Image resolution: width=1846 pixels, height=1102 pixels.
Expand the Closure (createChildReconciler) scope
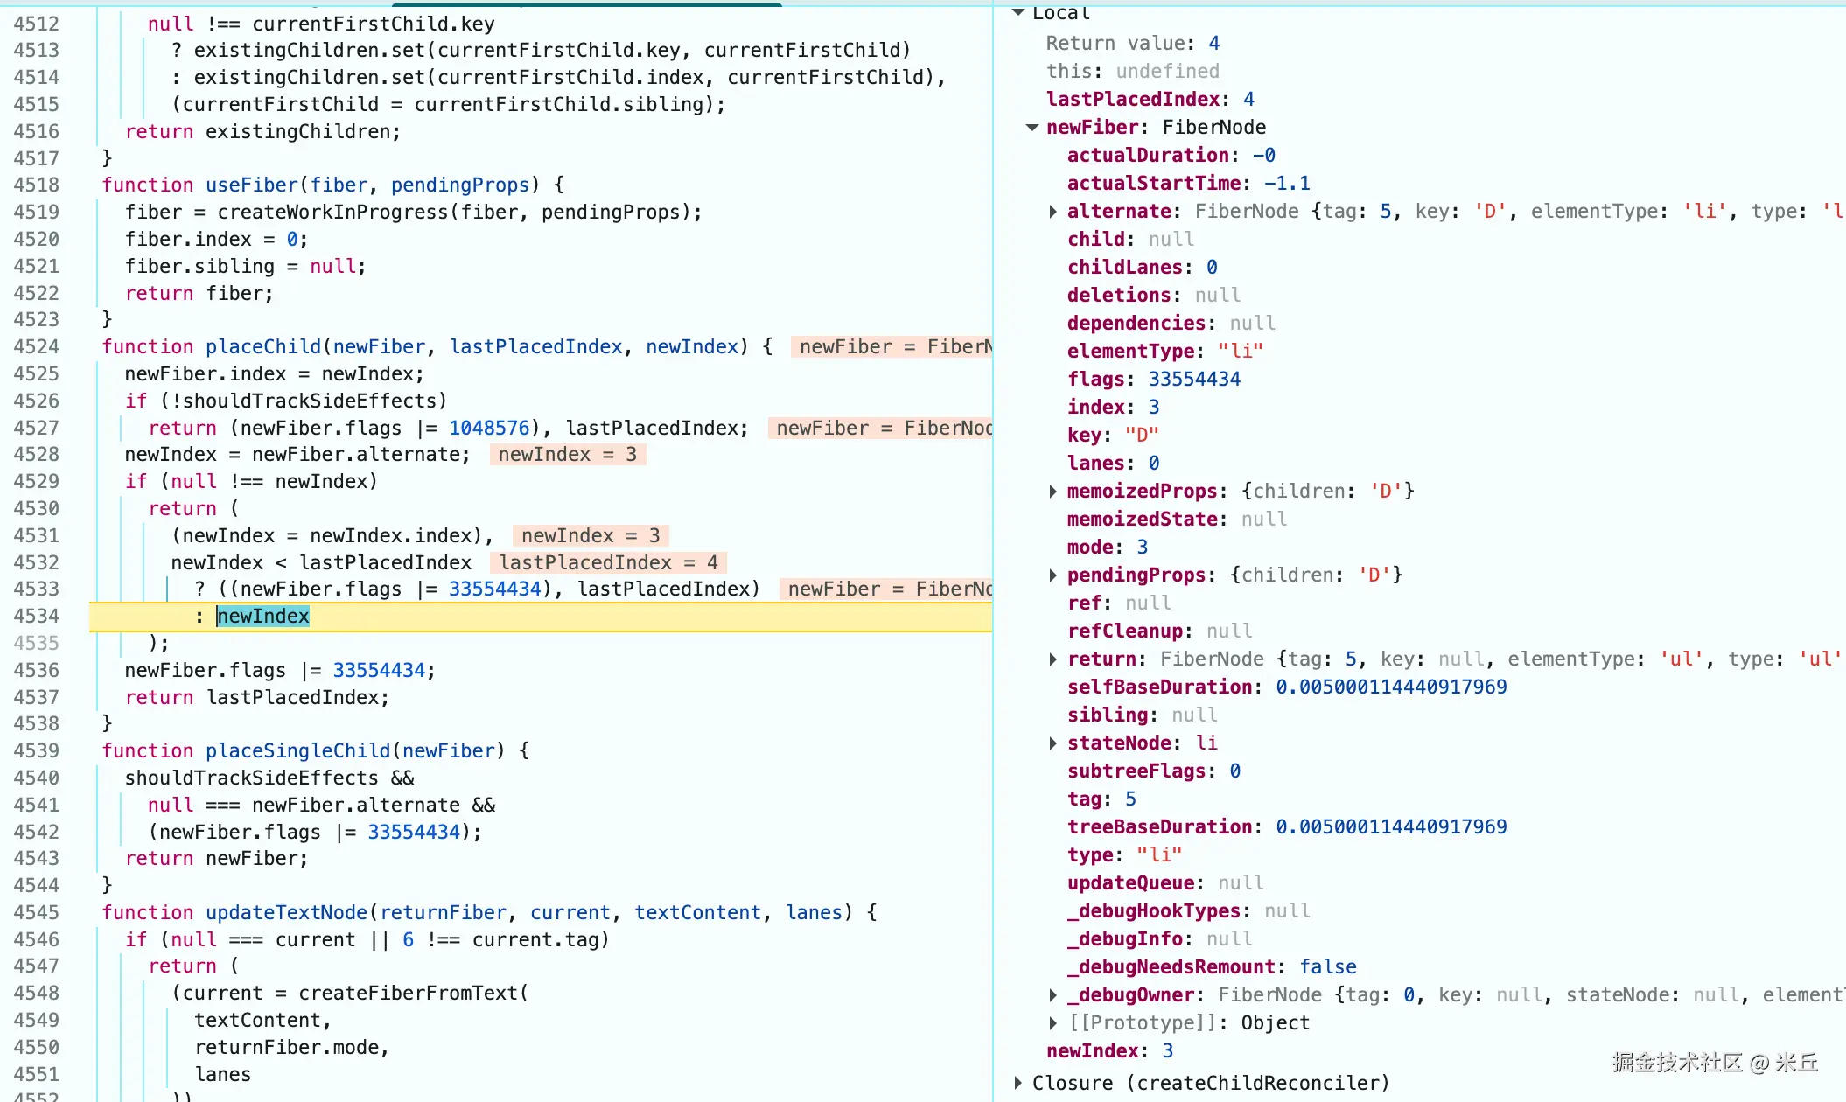[x=1017, y=1083]
